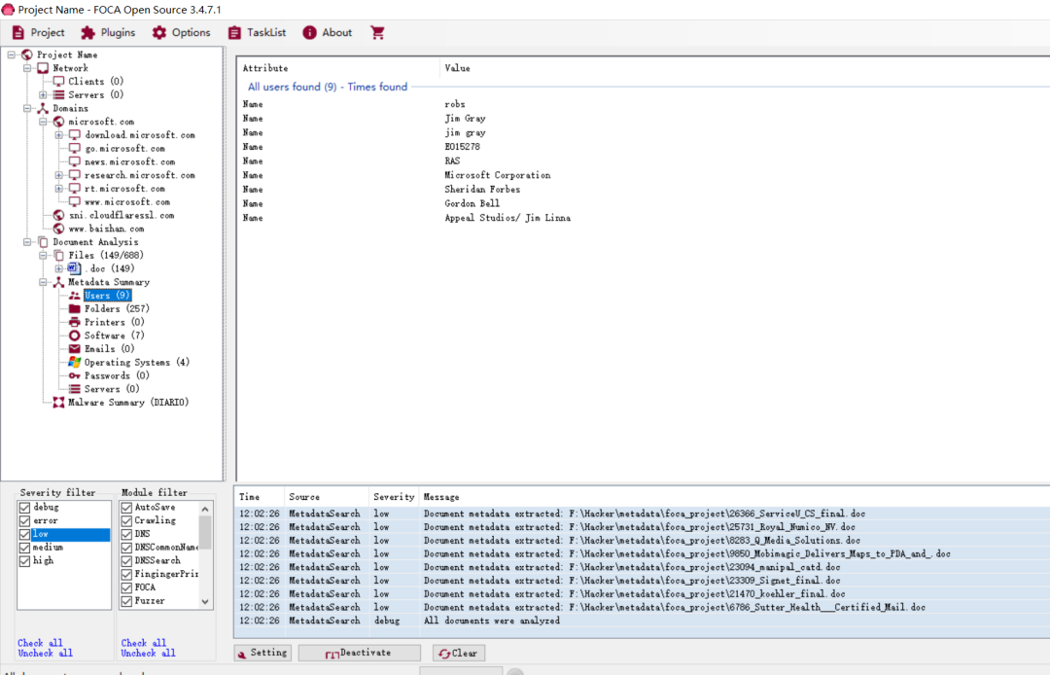The image size is (1050, 675).
Task: Collapse the Document Analysis node
Action: (27, 242)
